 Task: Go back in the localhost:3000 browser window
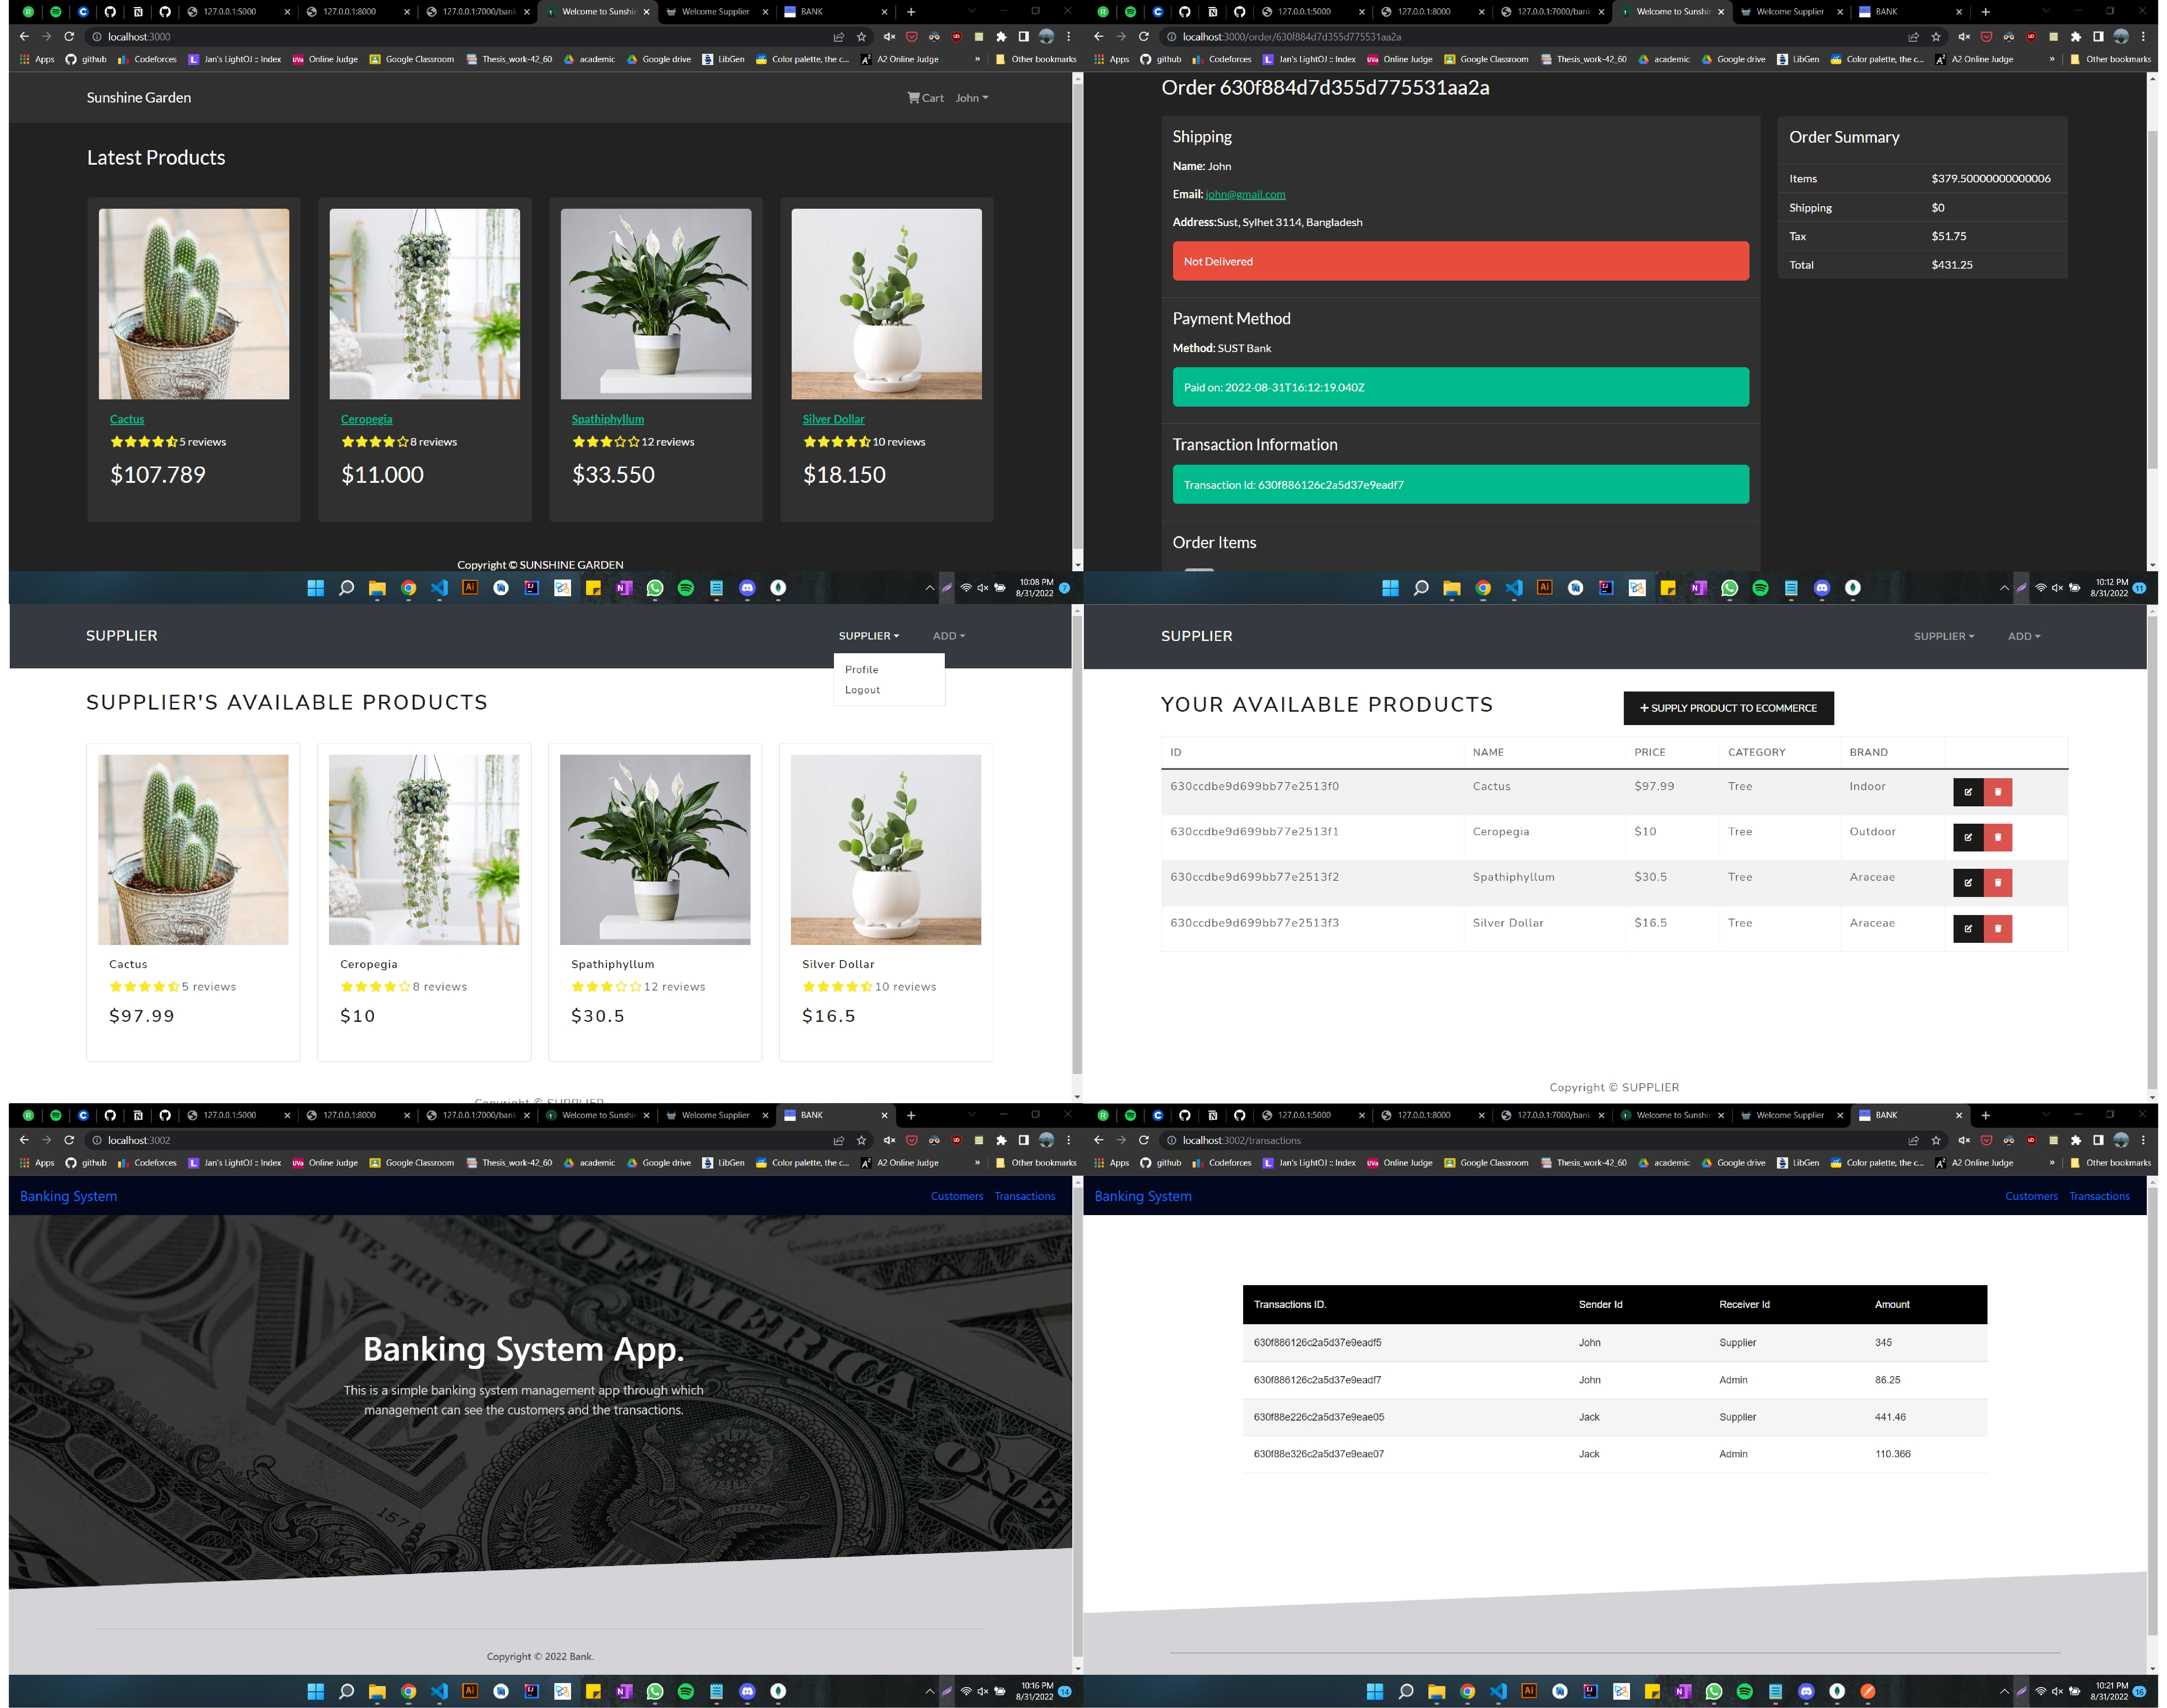[x=24, y=36]
